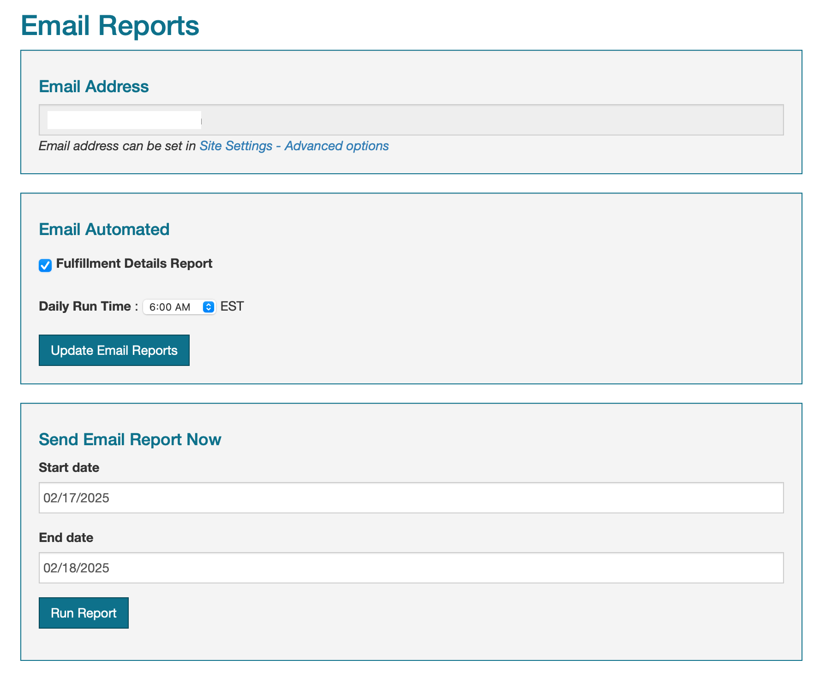Click the Email Address section heading
Screen dimensions: 826x683
pos(94,87)
